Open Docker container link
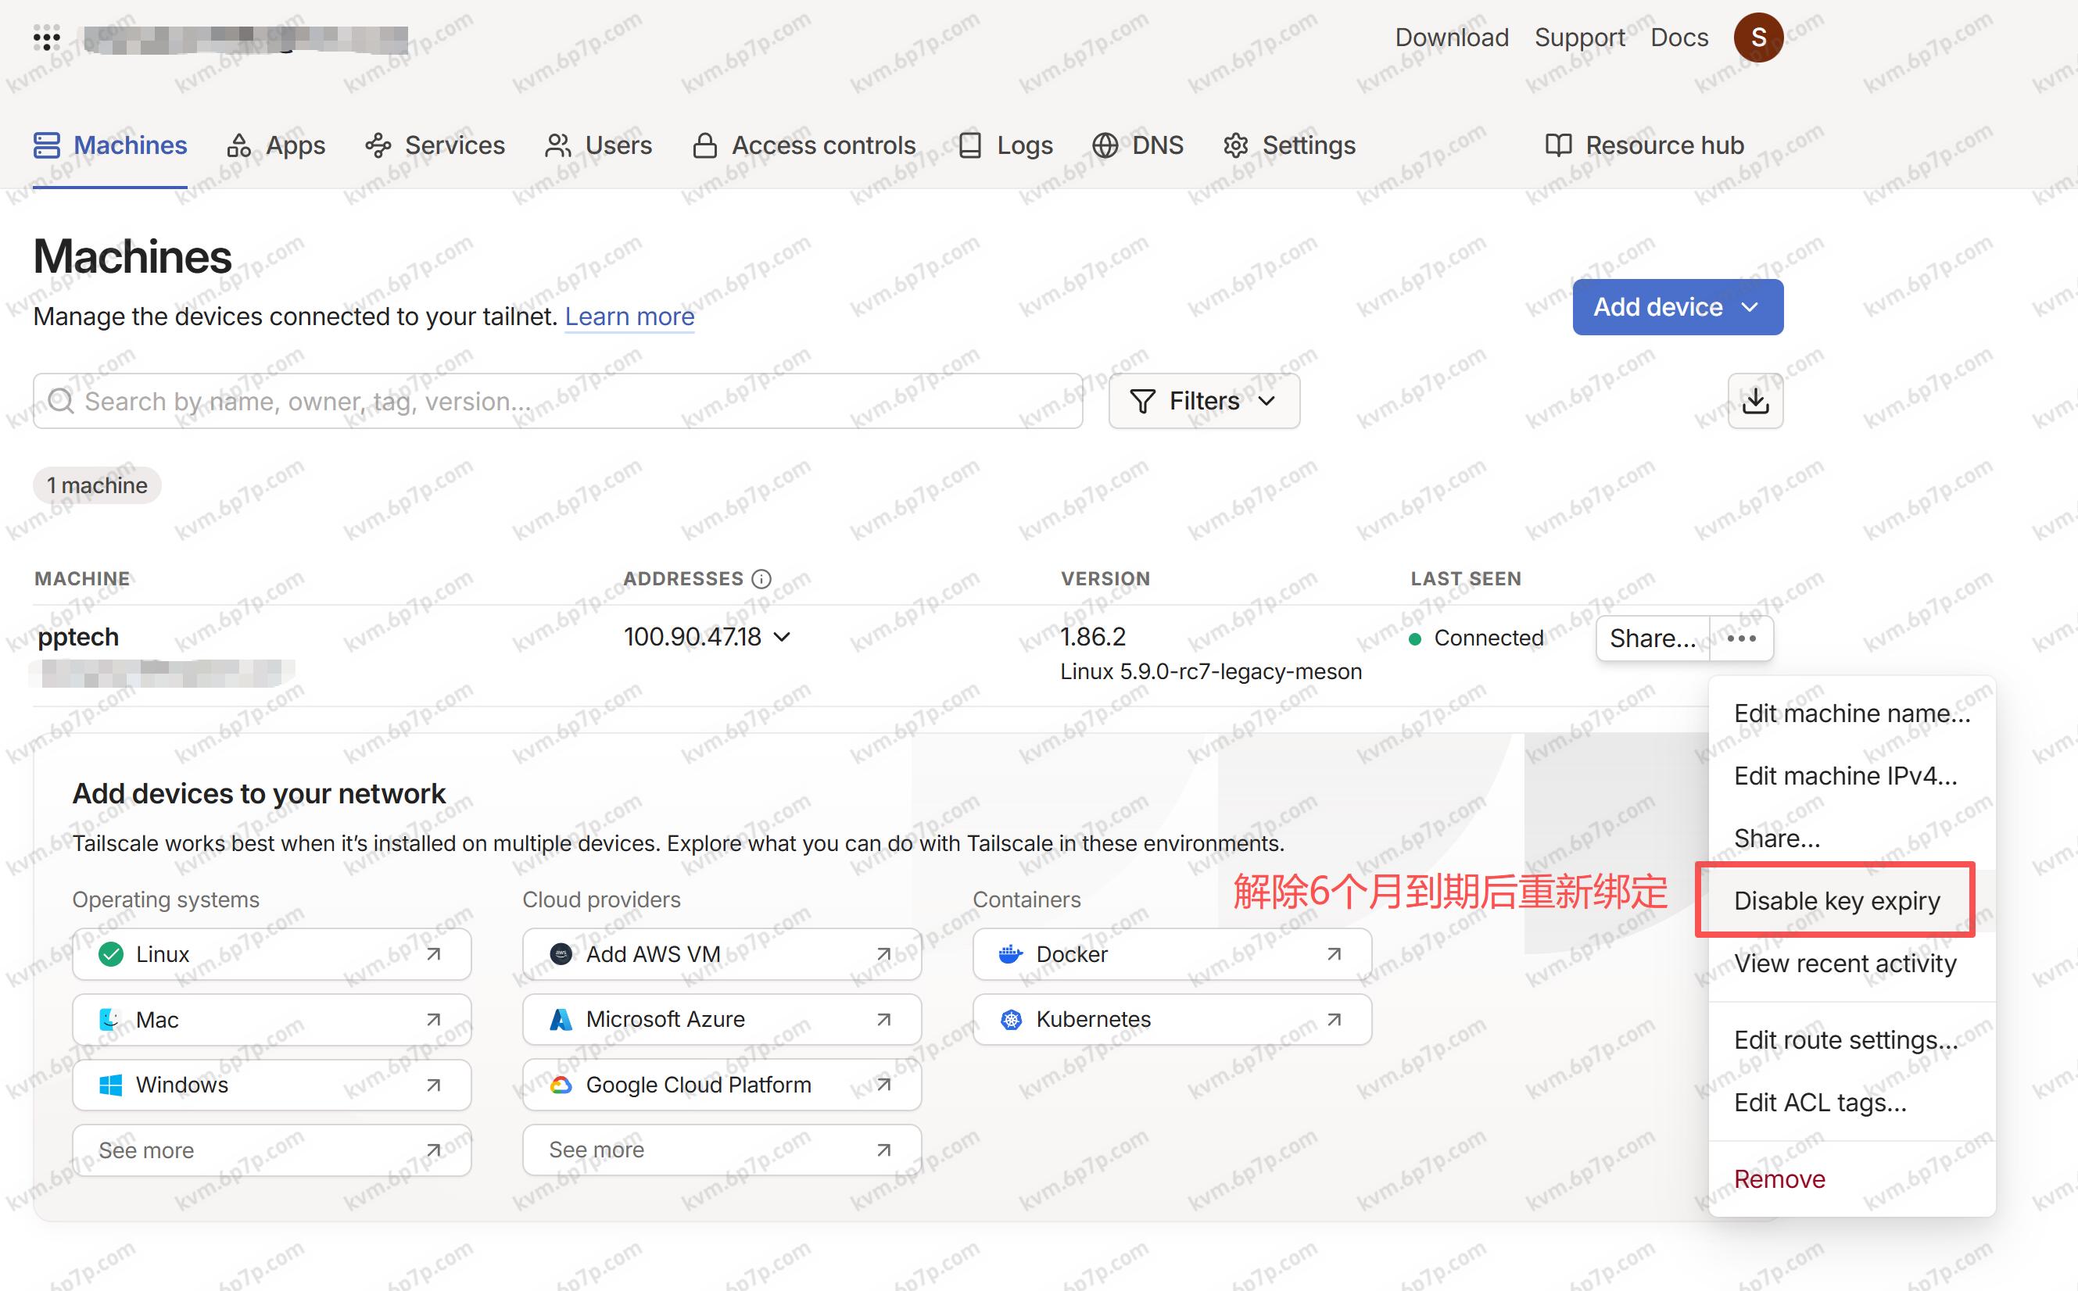Image resolution: width=2078 pixels, height=1291 pixels. 1171,953
